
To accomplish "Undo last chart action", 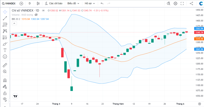I will [x=102, y=3].
